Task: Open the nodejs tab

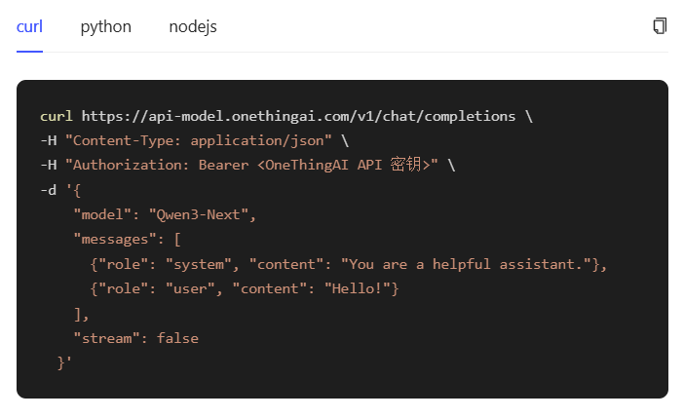Action: pos(193,26)
